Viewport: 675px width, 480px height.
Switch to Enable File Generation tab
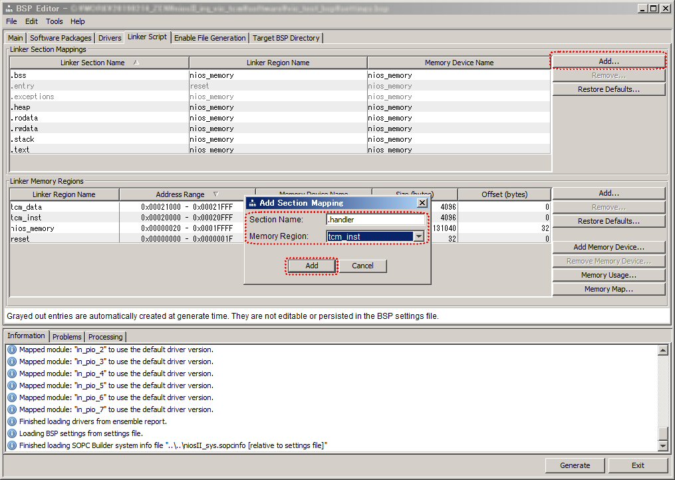209,38
